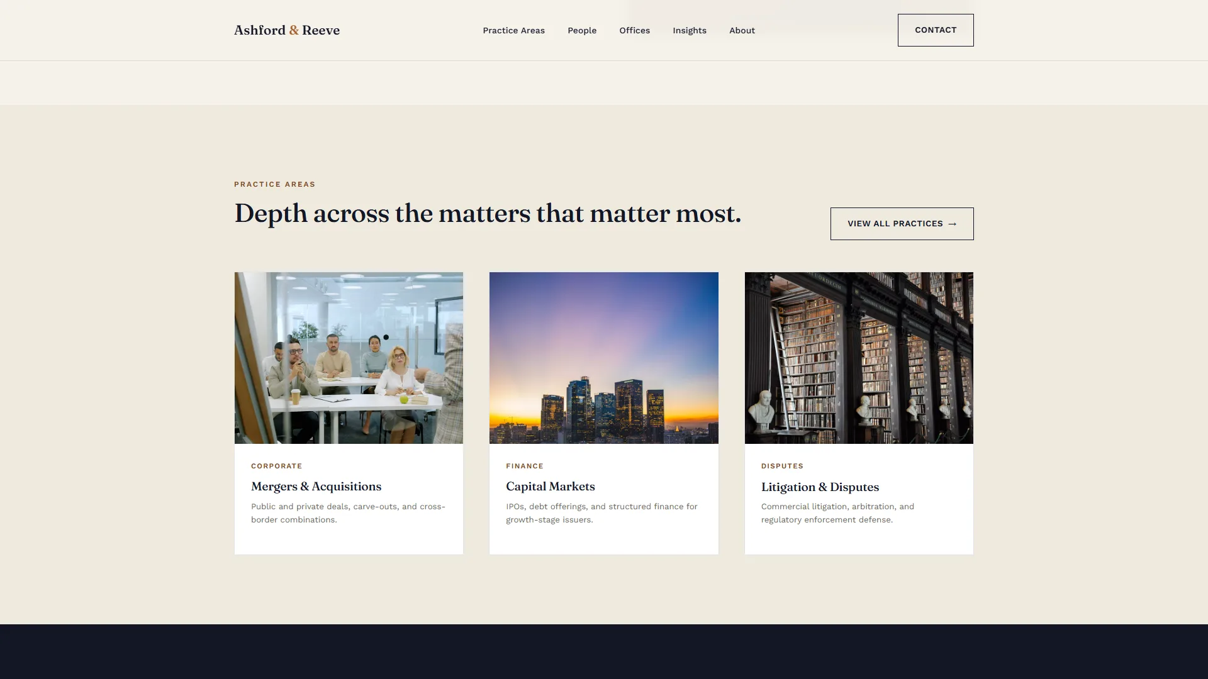Click the CONTACT button
The width and height of the screenshot is (1208, 679).
point(936,30)
